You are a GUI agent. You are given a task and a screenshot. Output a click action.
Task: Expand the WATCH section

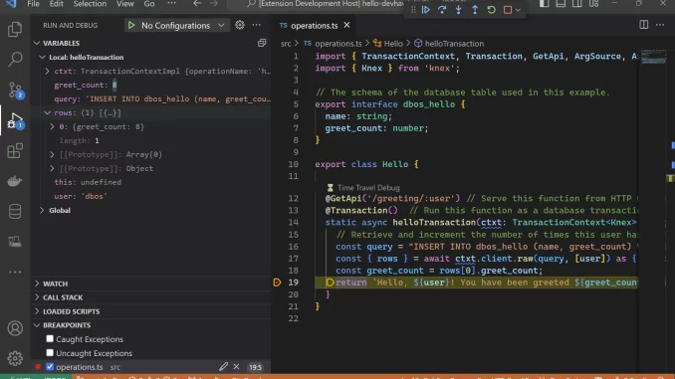[x=37, y=284]
